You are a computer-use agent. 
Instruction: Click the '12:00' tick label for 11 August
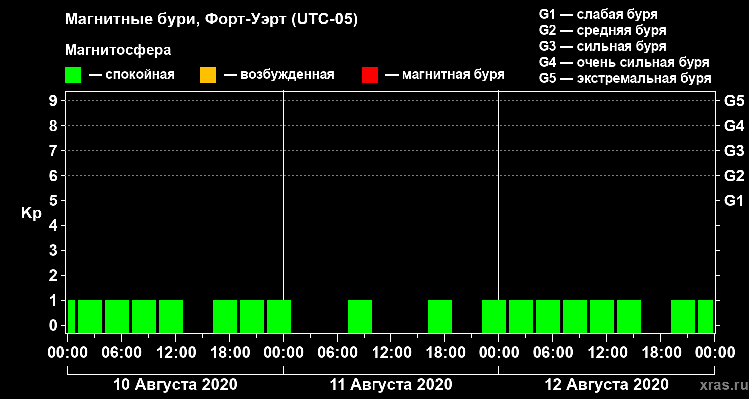pyautogui.click(x=391, y=353)
